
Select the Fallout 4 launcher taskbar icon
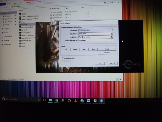102,101
